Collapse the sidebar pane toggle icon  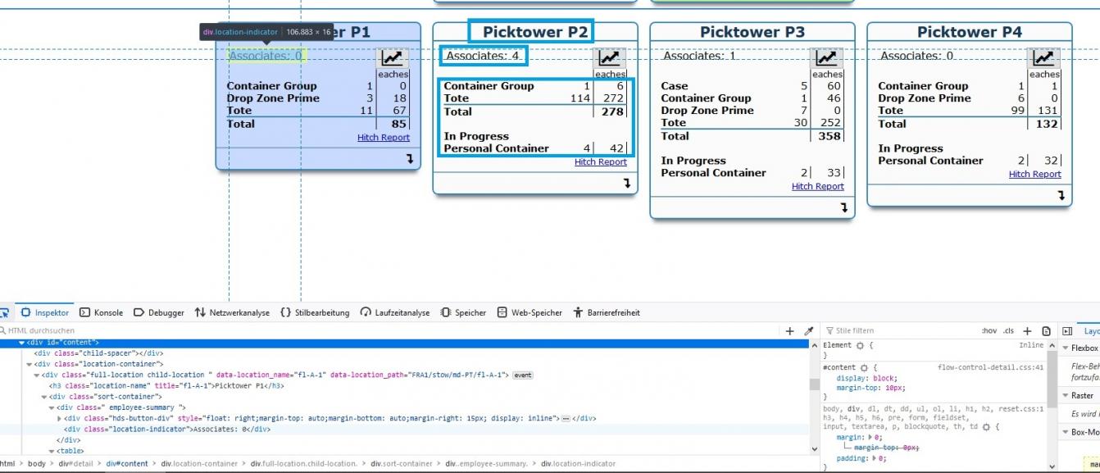point(1067,331)
